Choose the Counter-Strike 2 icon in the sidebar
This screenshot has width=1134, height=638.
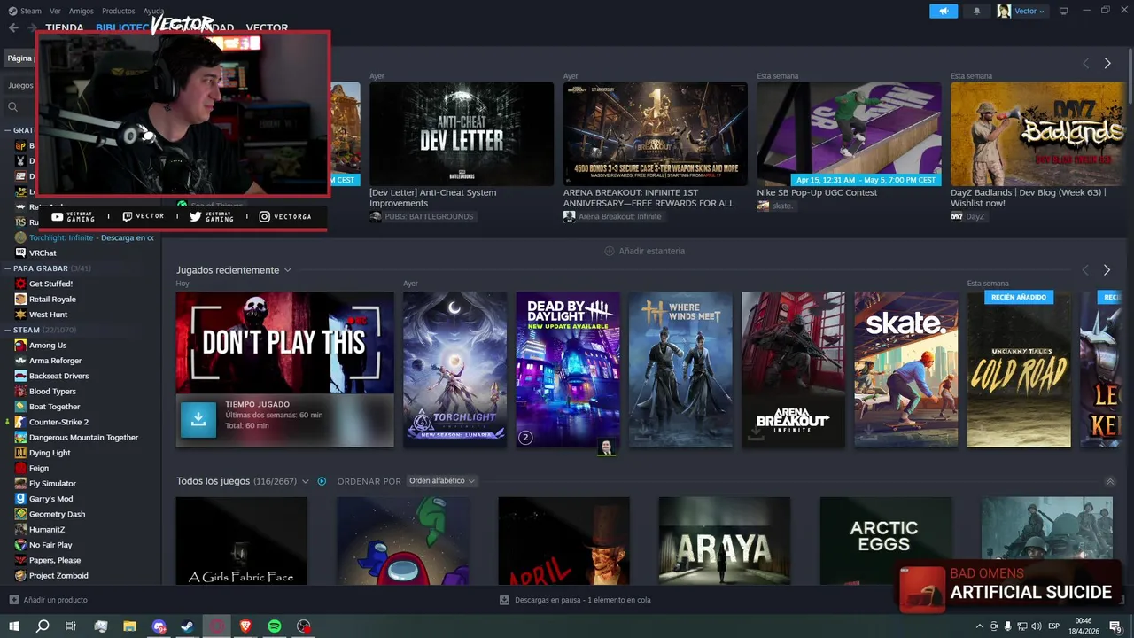(20, 422)
